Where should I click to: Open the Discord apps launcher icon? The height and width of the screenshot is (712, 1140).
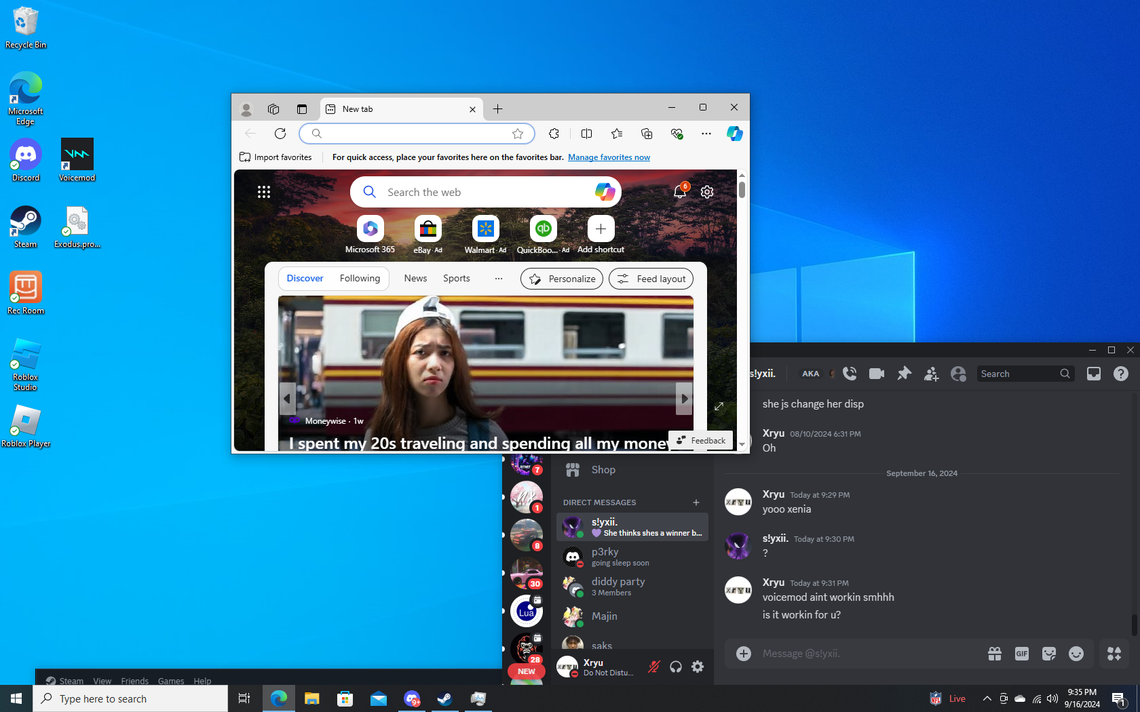pyautogui.click(x=1114, y=654)
